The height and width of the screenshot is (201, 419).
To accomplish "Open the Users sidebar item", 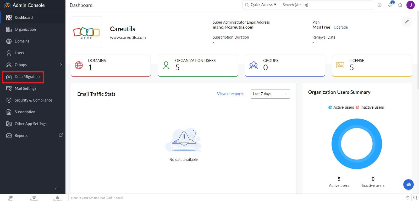I will 33,53.
